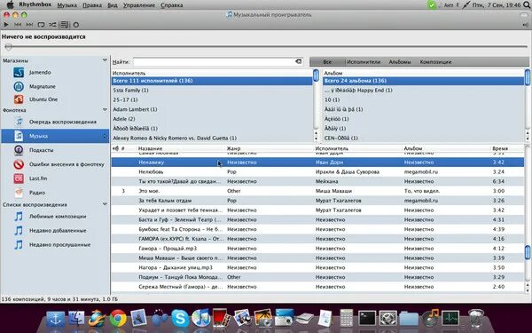The height and width of the screenshot is (333, 532).
Task: Collapse the Списки воспроизведения section
Action: 105,204
